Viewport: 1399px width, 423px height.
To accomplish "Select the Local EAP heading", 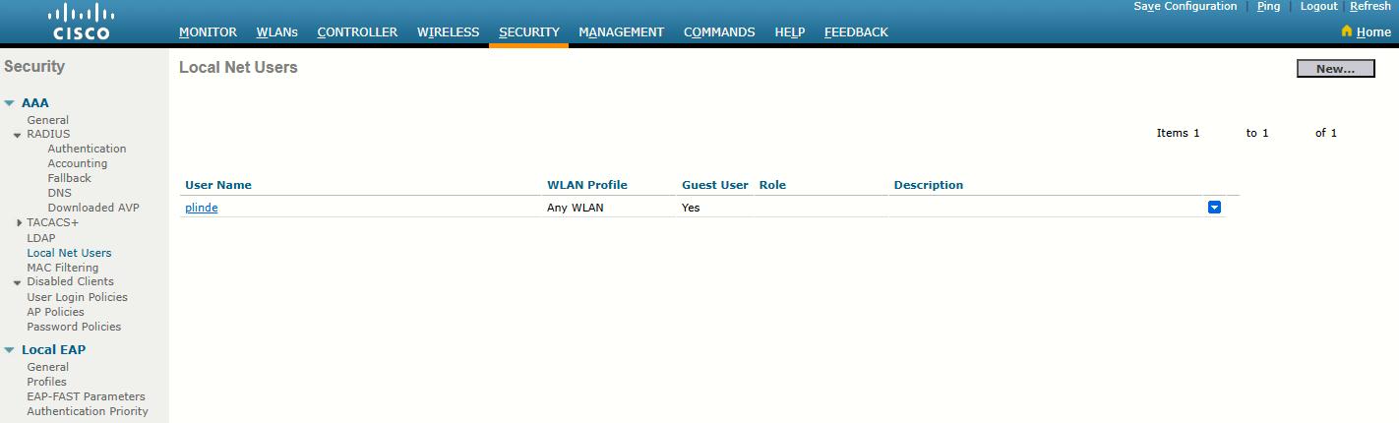I will (x=54, y=349).
